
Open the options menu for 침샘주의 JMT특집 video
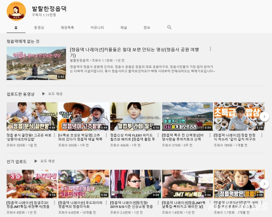[x=54, y=203]
